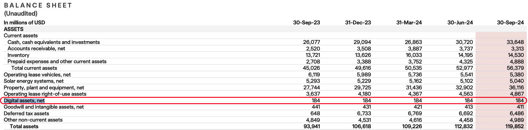528x130 pixels.
Task: Click the ASSETS section heading
Action: coord(14,29)
